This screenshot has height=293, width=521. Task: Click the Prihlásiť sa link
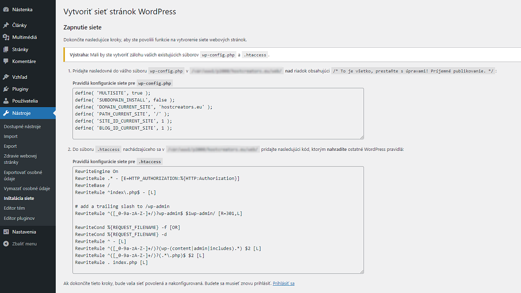click(x=284, y=283)
